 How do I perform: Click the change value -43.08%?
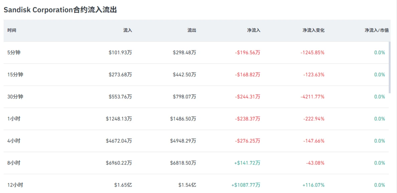click(315, 163)
